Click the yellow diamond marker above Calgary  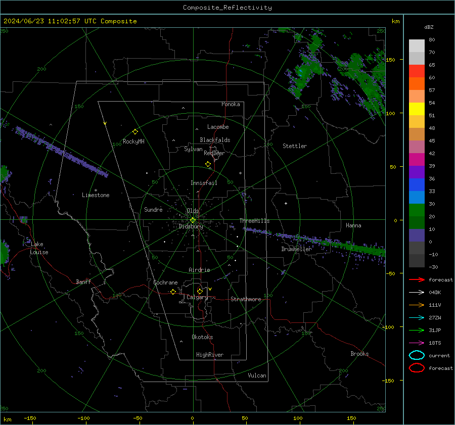(200, 291)
